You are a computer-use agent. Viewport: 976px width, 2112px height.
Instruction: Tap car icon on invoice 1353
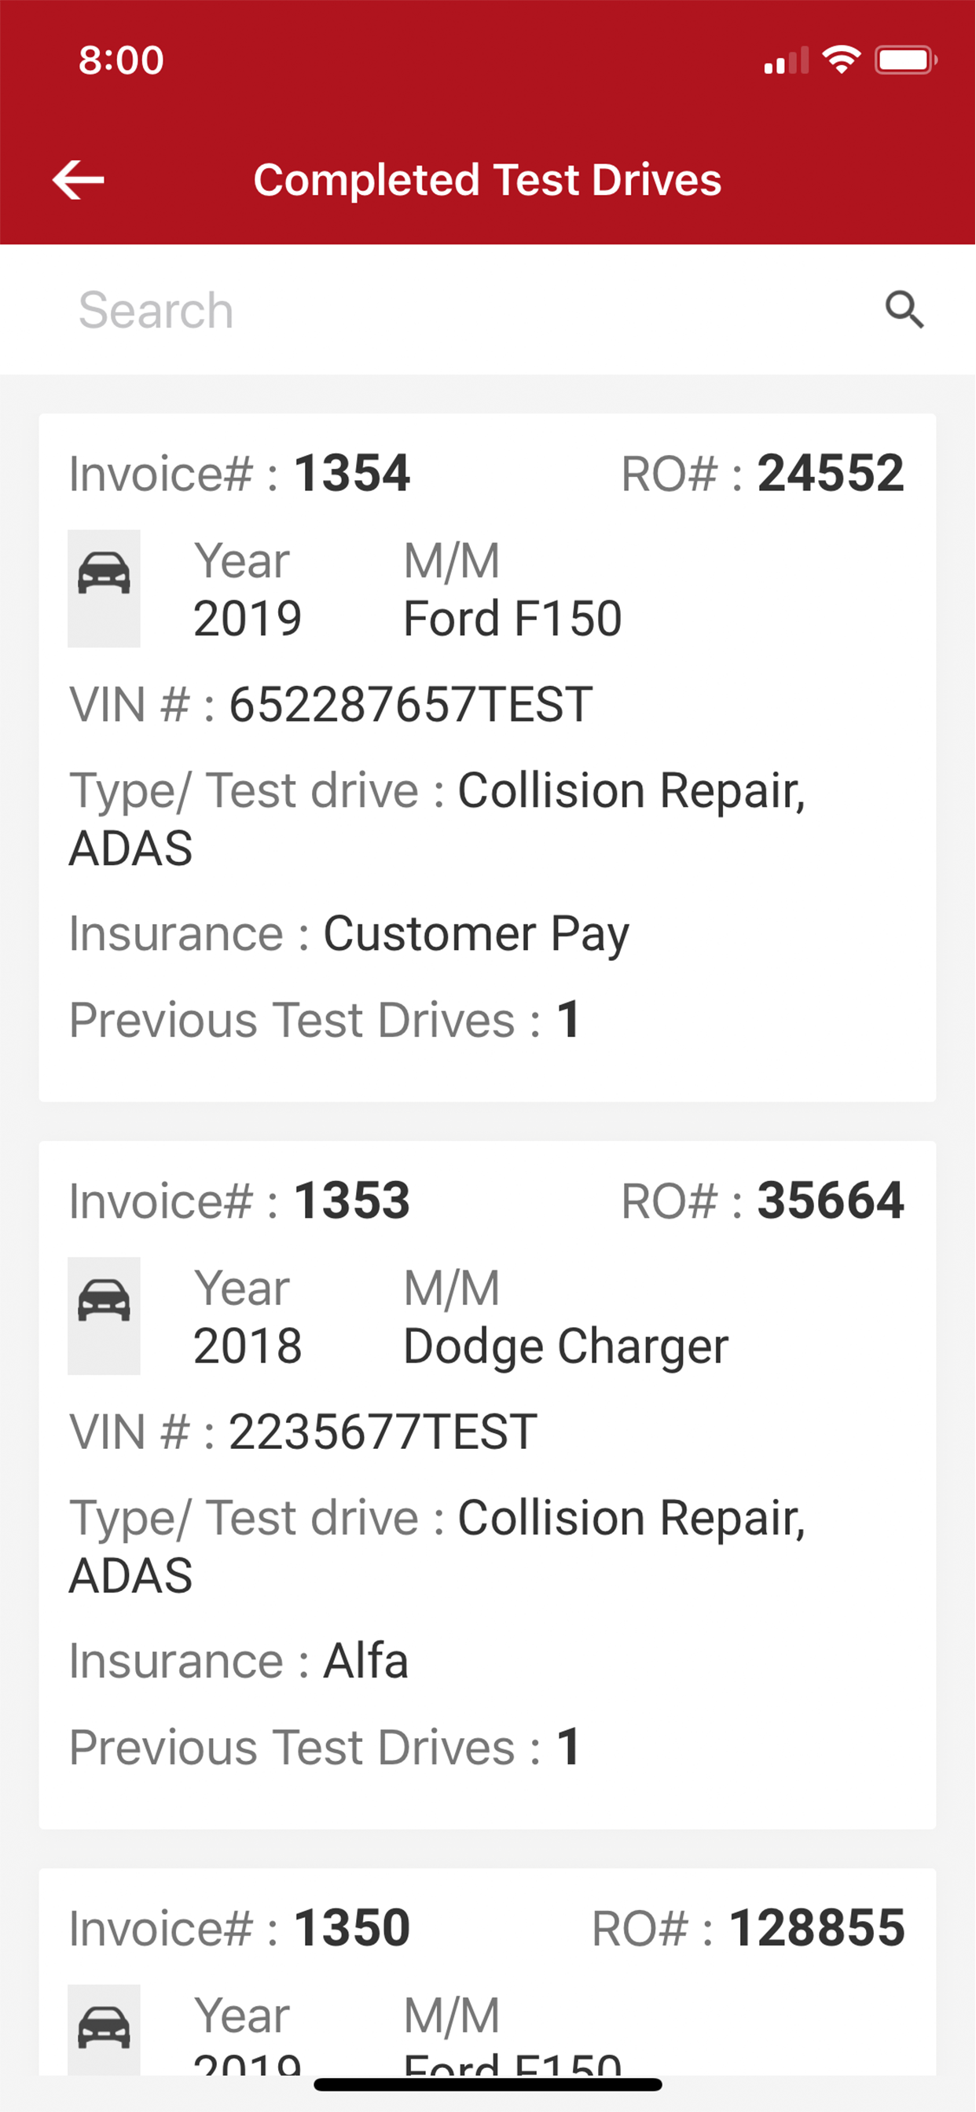point(105,1316)
